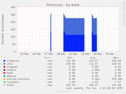Click uninterruptible avg value 9.36m
This screenshot has width=126, height=94.
coord(96,79)
